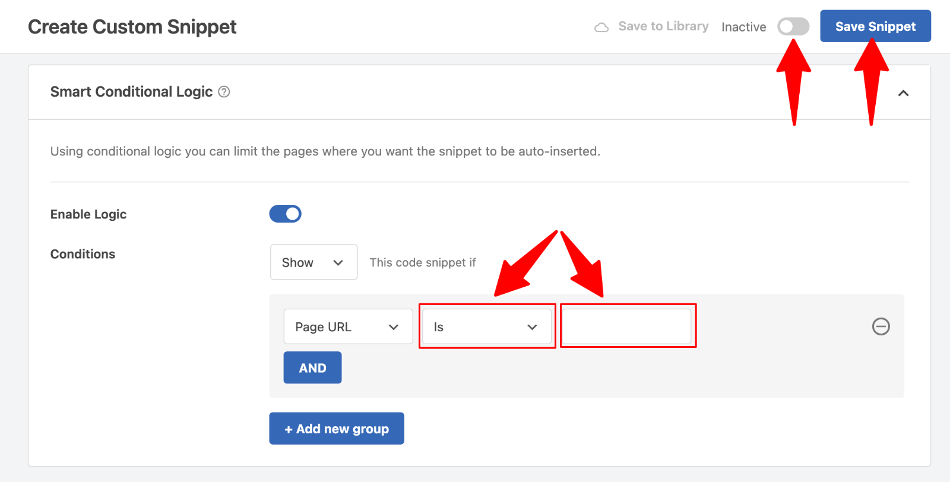
Task: Collapse the Smart Conditional Logic panel chevron
Action: (x=904, y=93)
